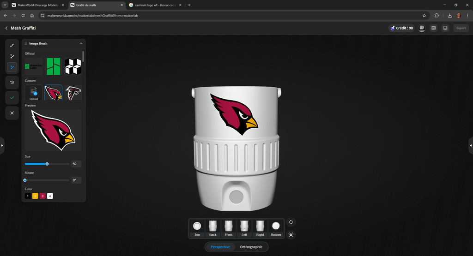Open Chrome profile avatar
Screen dimensions: 473x256
[459, 15]
